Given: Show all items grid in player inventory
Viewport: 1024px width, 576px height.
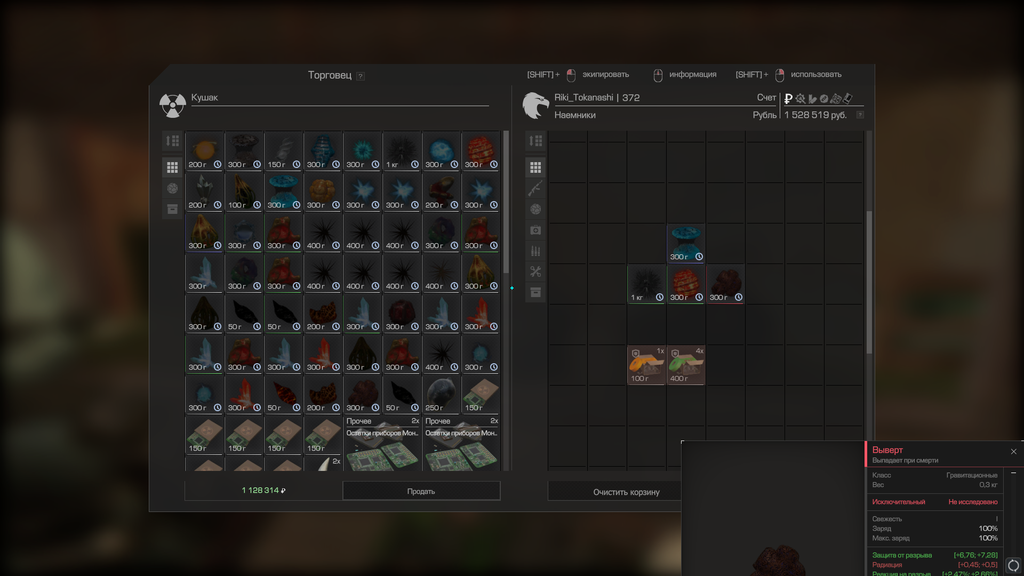Looking at the screenshot, I should click(x=535, y=167).
